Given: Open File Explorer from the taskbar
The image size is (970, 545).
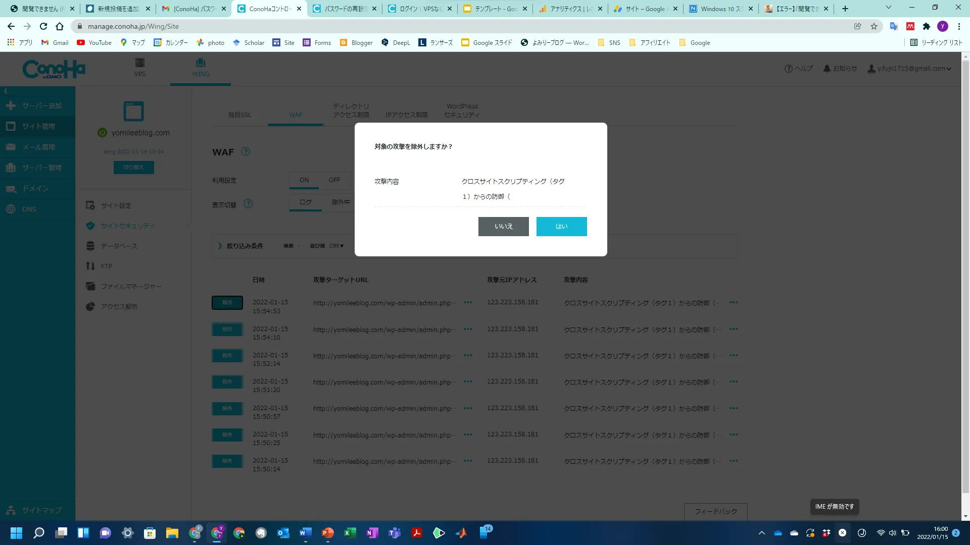Looking at the screenshot, I should click(x=172, y=533).
